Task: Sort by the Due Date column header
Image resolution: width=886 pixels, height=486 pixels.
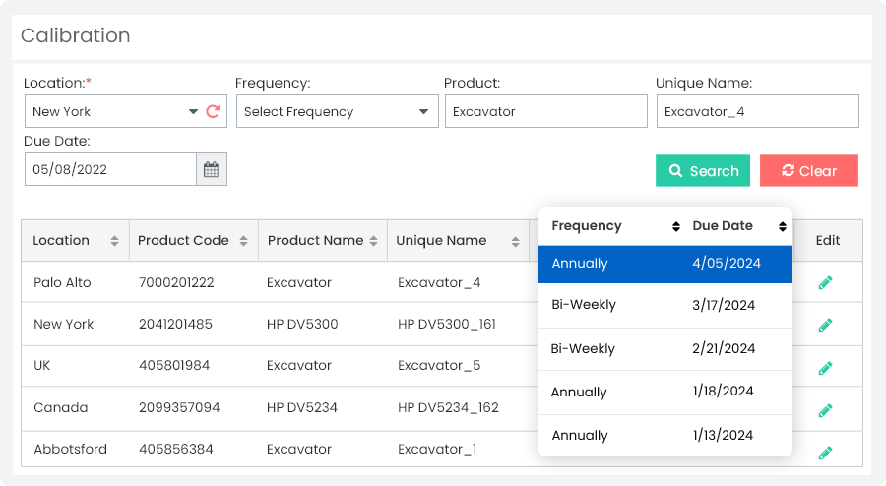Action: (x=782, y=226)
